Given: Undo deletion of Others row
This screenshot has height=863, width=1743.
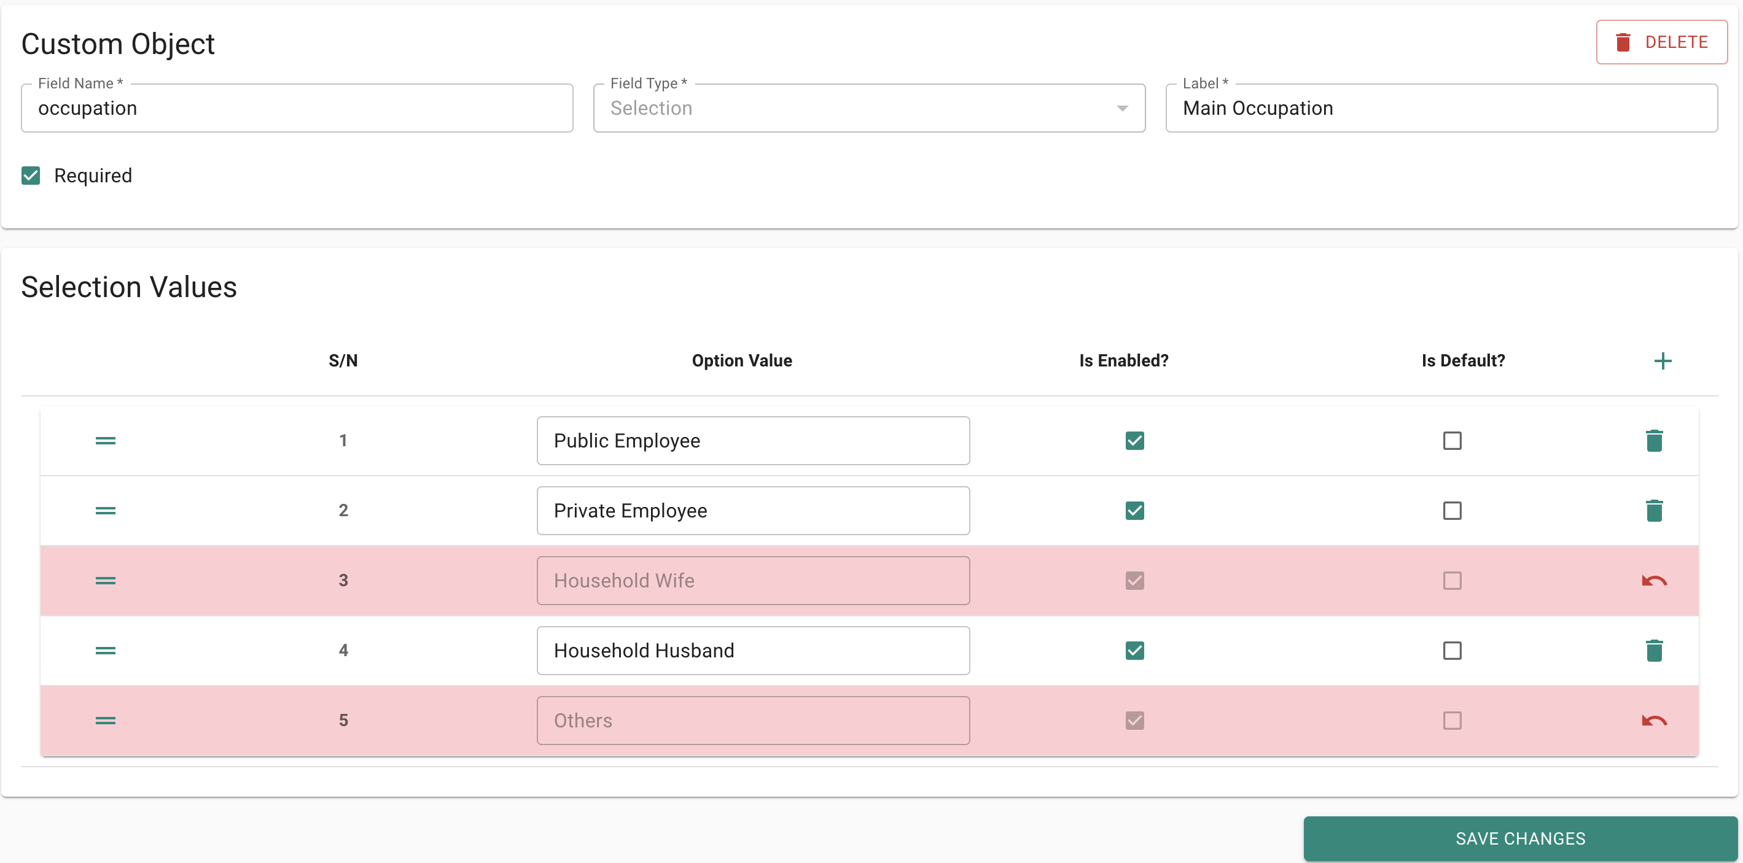Looking at the screenshot, I should pyautogui.click(x=1654, y=721).
